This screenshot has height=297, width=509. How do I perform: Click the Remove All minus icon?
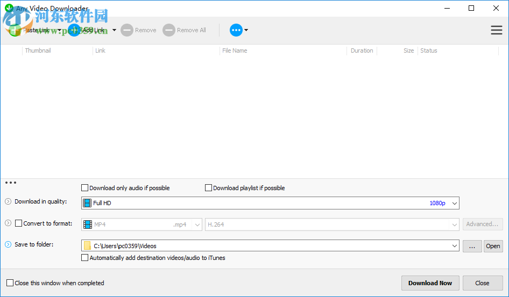(x=169, y=30)
